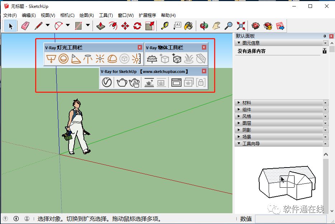Activate the Zoom magnifier tool
This screenshot has height=224, width=335.
coord(228,26)
